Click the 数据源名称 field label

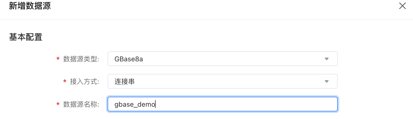[x=81, y=104]
